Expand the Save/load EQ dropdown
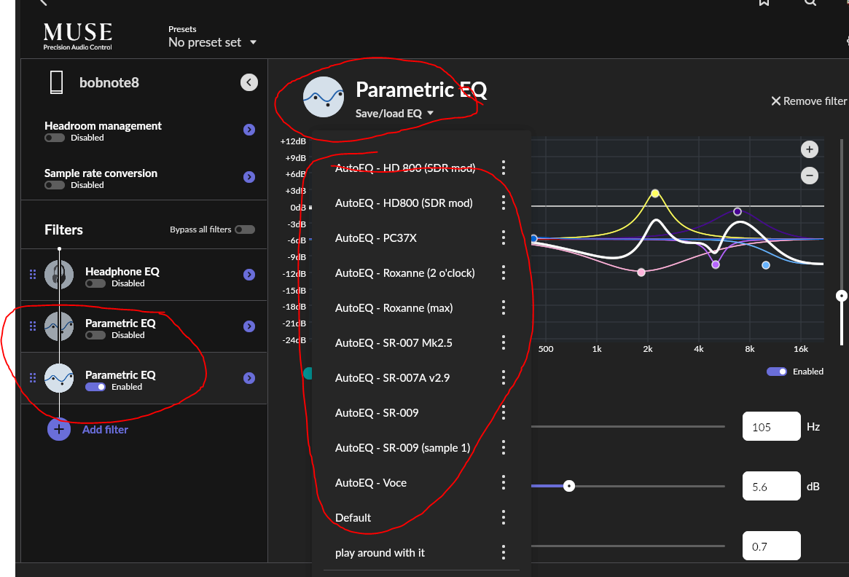This screenshot has height=577, width=849. [x=394, y=114]
